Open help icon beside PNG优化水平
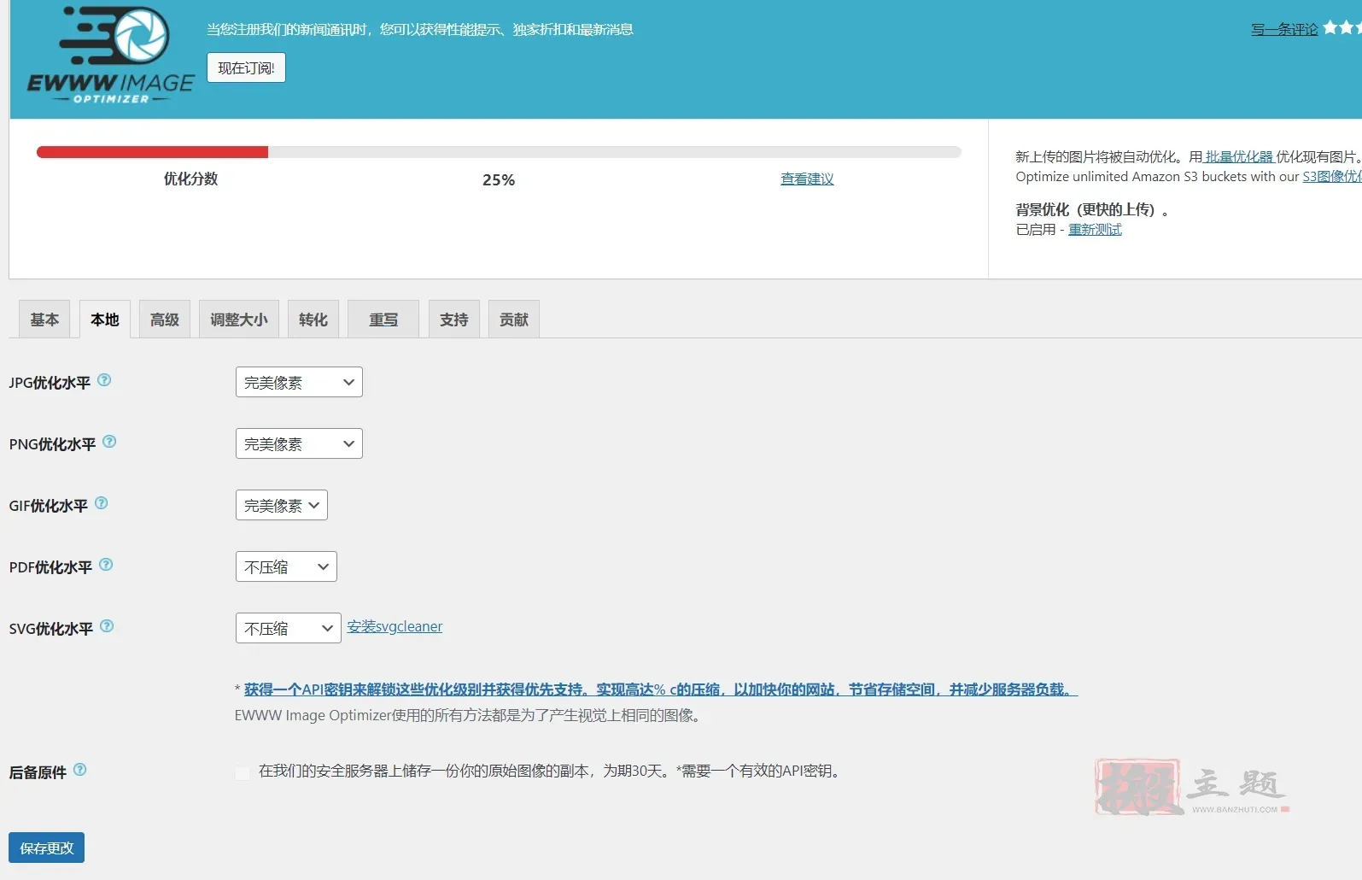 click(x=109, y=442)
